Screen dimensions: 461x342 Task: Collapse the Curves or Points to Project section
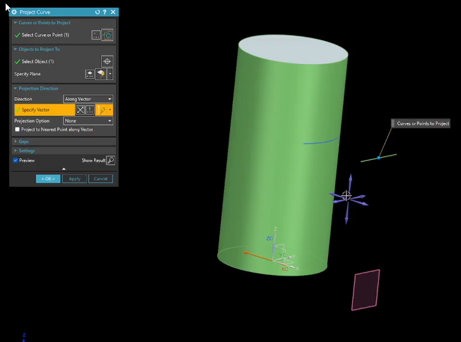pos(15,23)
